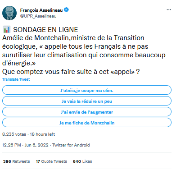Image resolution: width=176 pixels, height=170 pixels.
Task: Open the 17 Quote Tweets list
Action: (51, 161)
